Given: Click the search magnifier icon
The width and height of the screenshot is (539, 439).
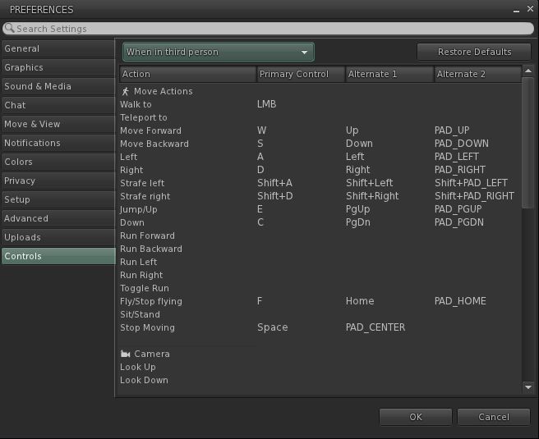Looking at the screenshot, I should (x=10, y=29).
